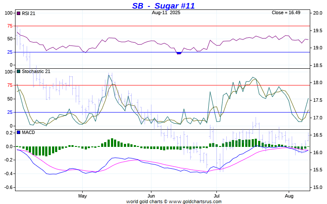Click the green Stochastic 21 legend square
Viewport: 327px width, 204px height.
point(19,72)
